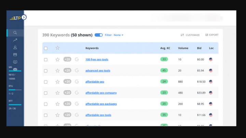
Task: Open the affordable seo packages link
Action: click(101, 104)
